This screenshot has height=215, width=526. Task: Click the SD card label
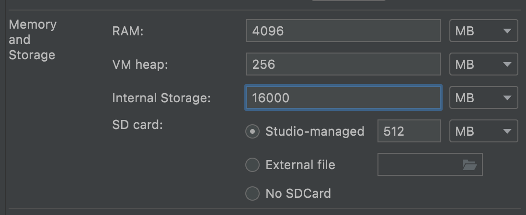point(137,125)
